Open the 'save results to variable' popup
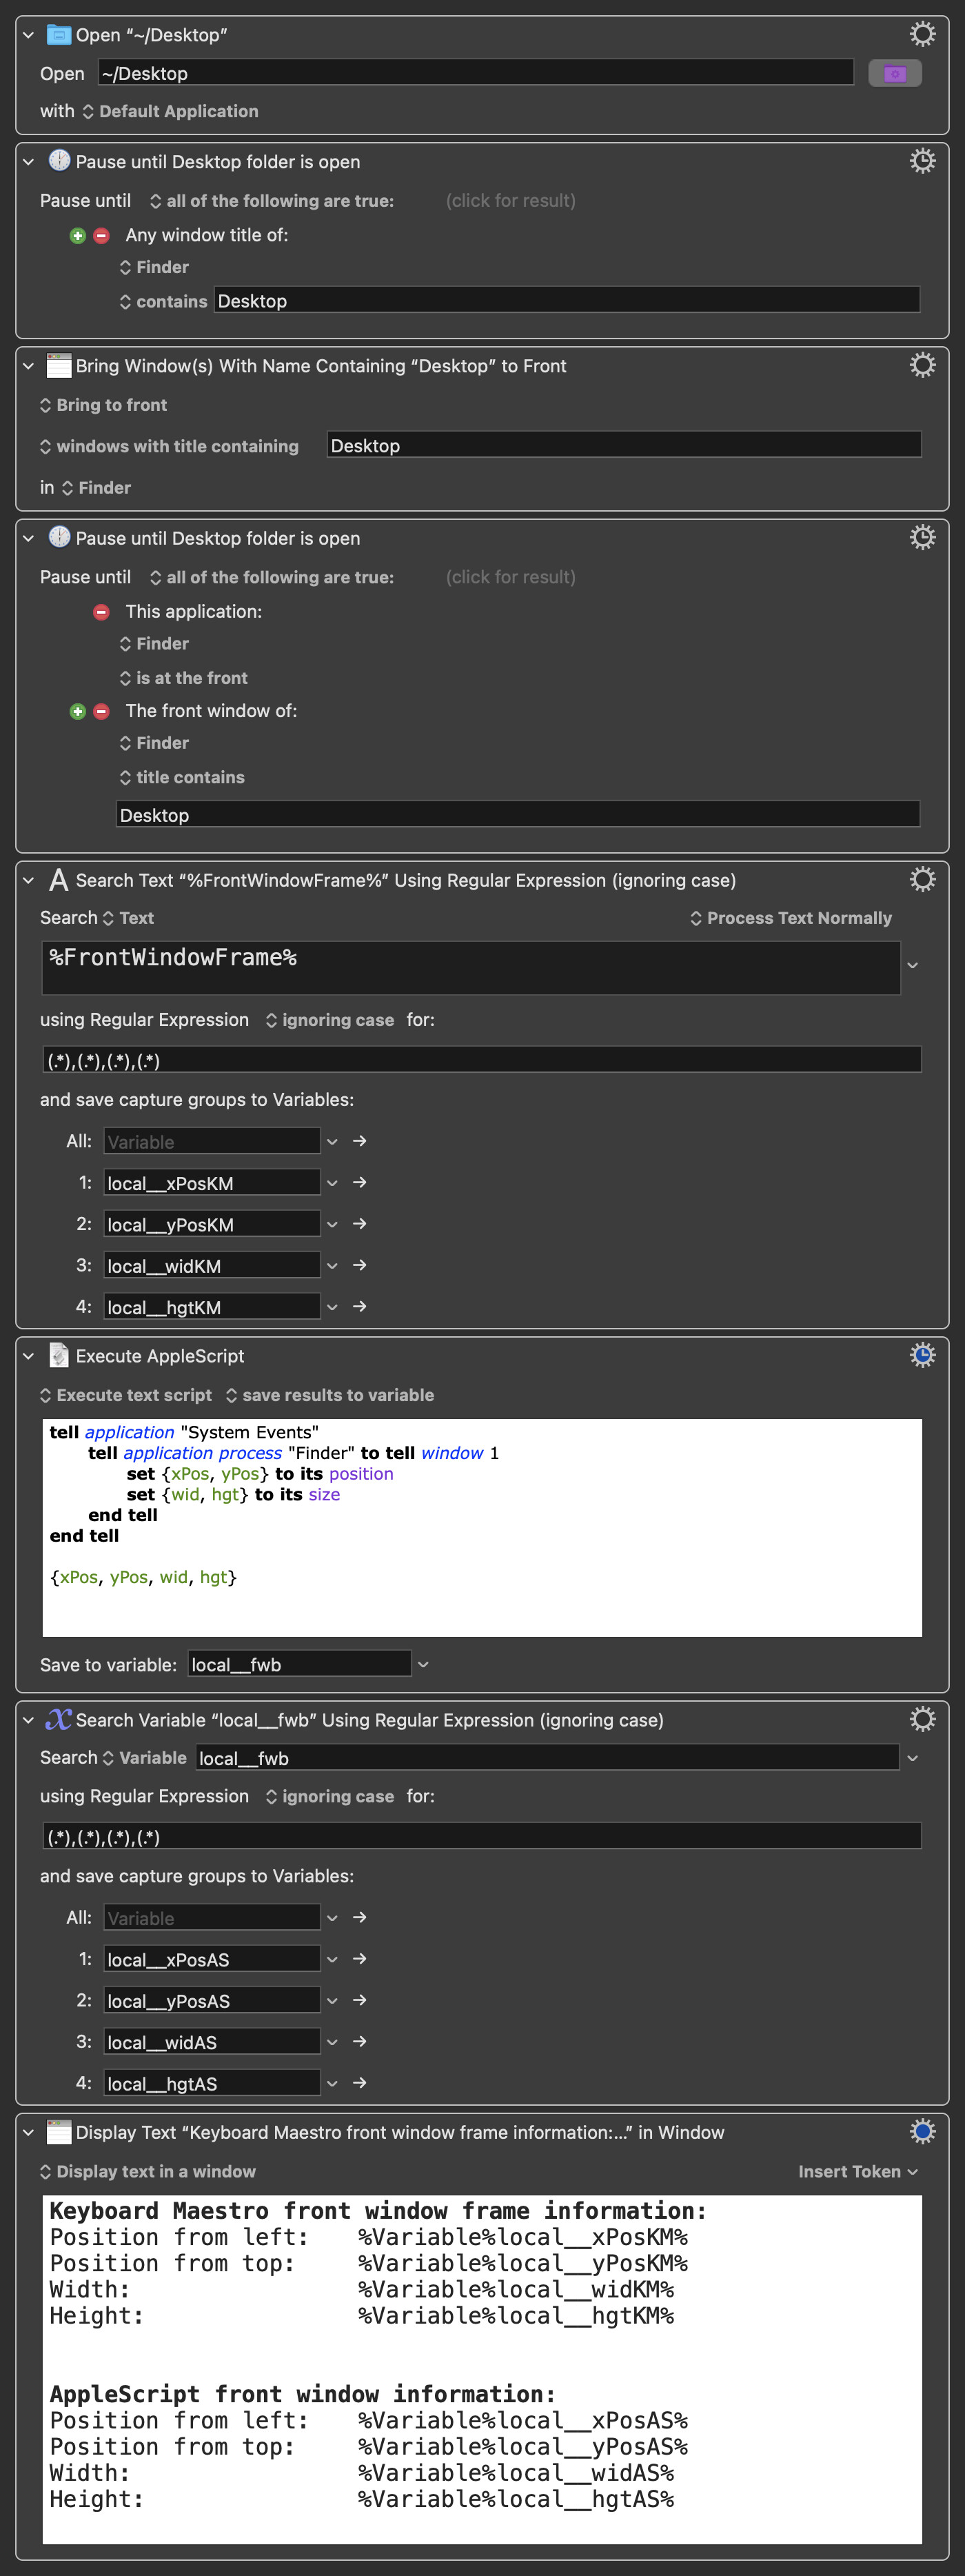Screen dimensions: 965x2576 [x=329, y=1395]
